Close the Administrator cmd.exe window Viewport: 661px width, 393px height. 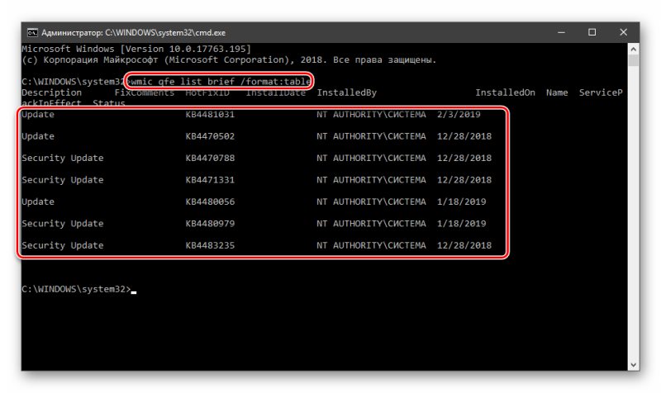pyautogui.click(x=624, y=32)
